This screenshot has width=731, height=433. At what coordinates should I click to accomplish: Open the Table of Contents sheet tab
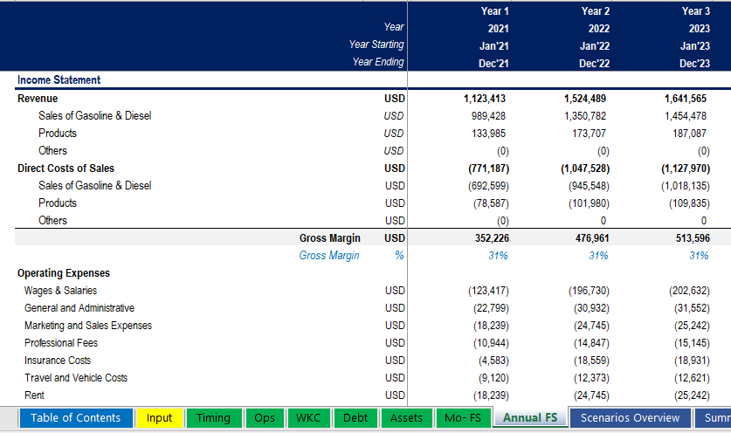pos(76,417)
